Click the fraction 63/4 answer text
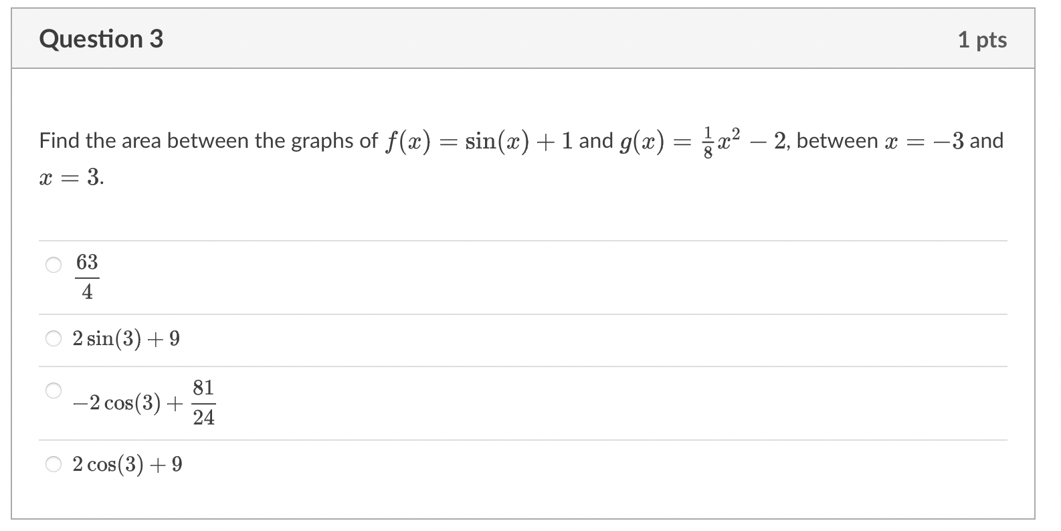This screenshot has width=1061, height=531. [x=86, y=276]
